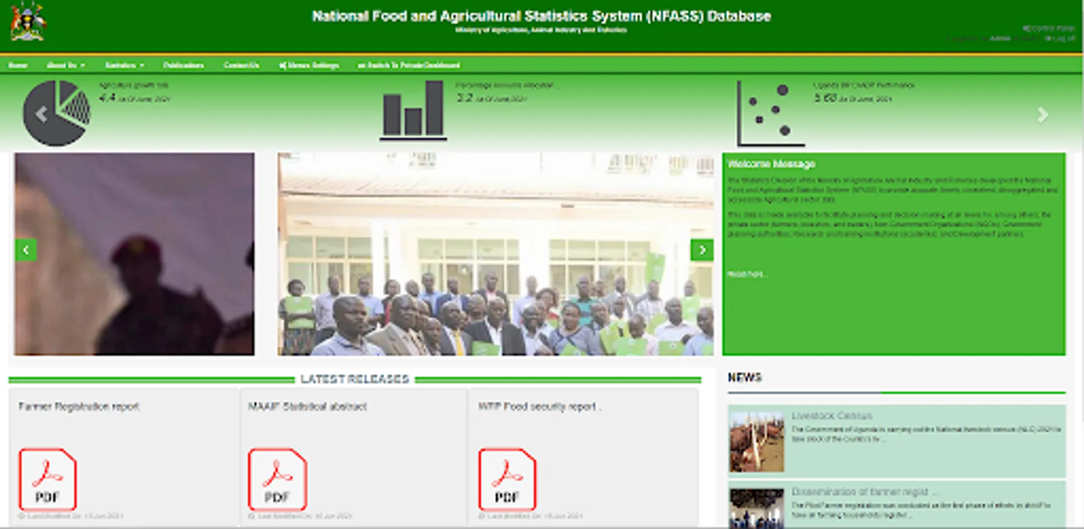Open the Agriculture growth rate pie chart icon
Screen dimensions: 1084x529
57,113
